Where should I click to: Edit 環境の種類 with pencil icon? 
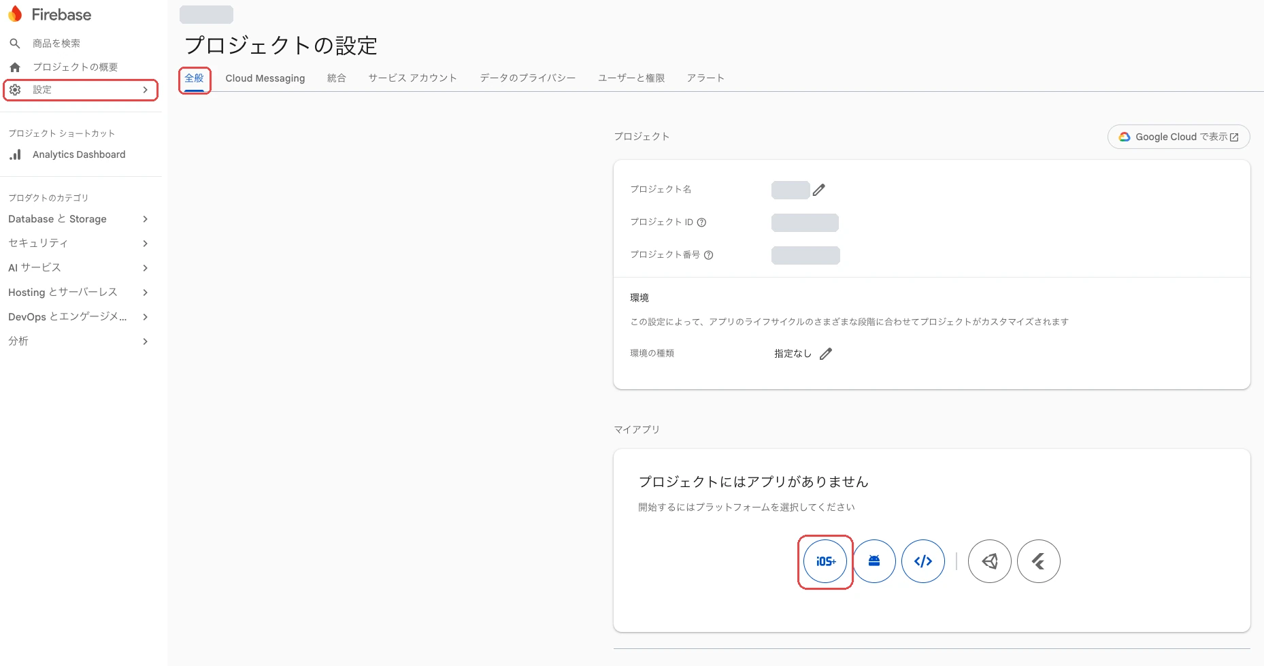coord(826,354)
